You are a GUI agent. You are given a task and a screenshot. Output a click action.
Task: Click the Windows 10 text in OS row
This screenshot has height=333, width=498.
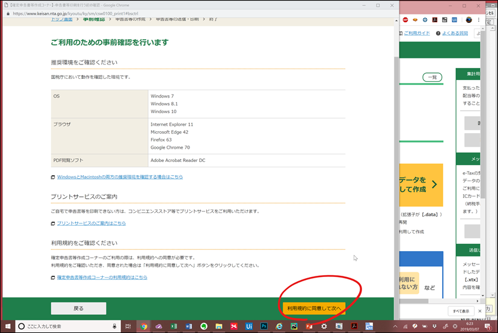163,111
